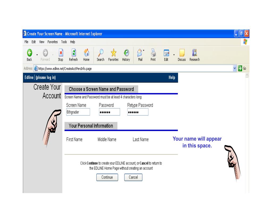Image resolution: width=272 pixels, height=204 pixels.
Task: Click the Windows flag logo throbber
Action: pyautogui.click(x=245, y=42)
